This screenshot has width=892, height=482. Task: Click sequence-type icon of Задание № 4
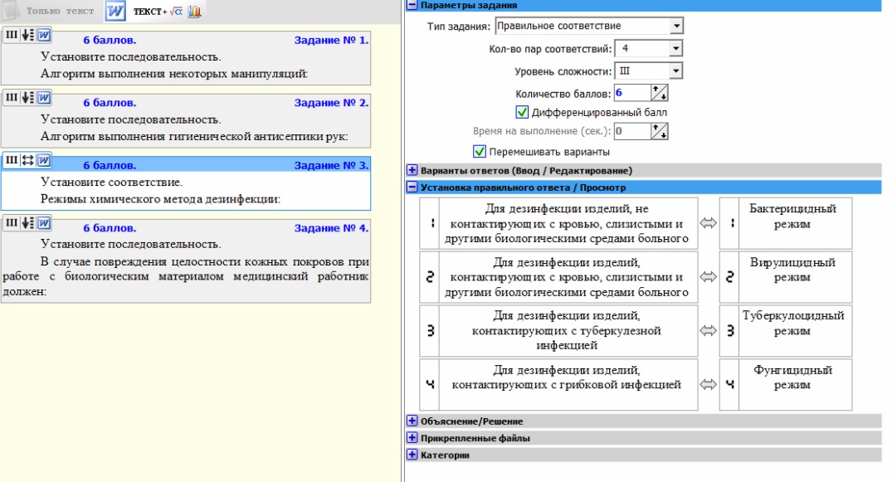click(27, 222)
